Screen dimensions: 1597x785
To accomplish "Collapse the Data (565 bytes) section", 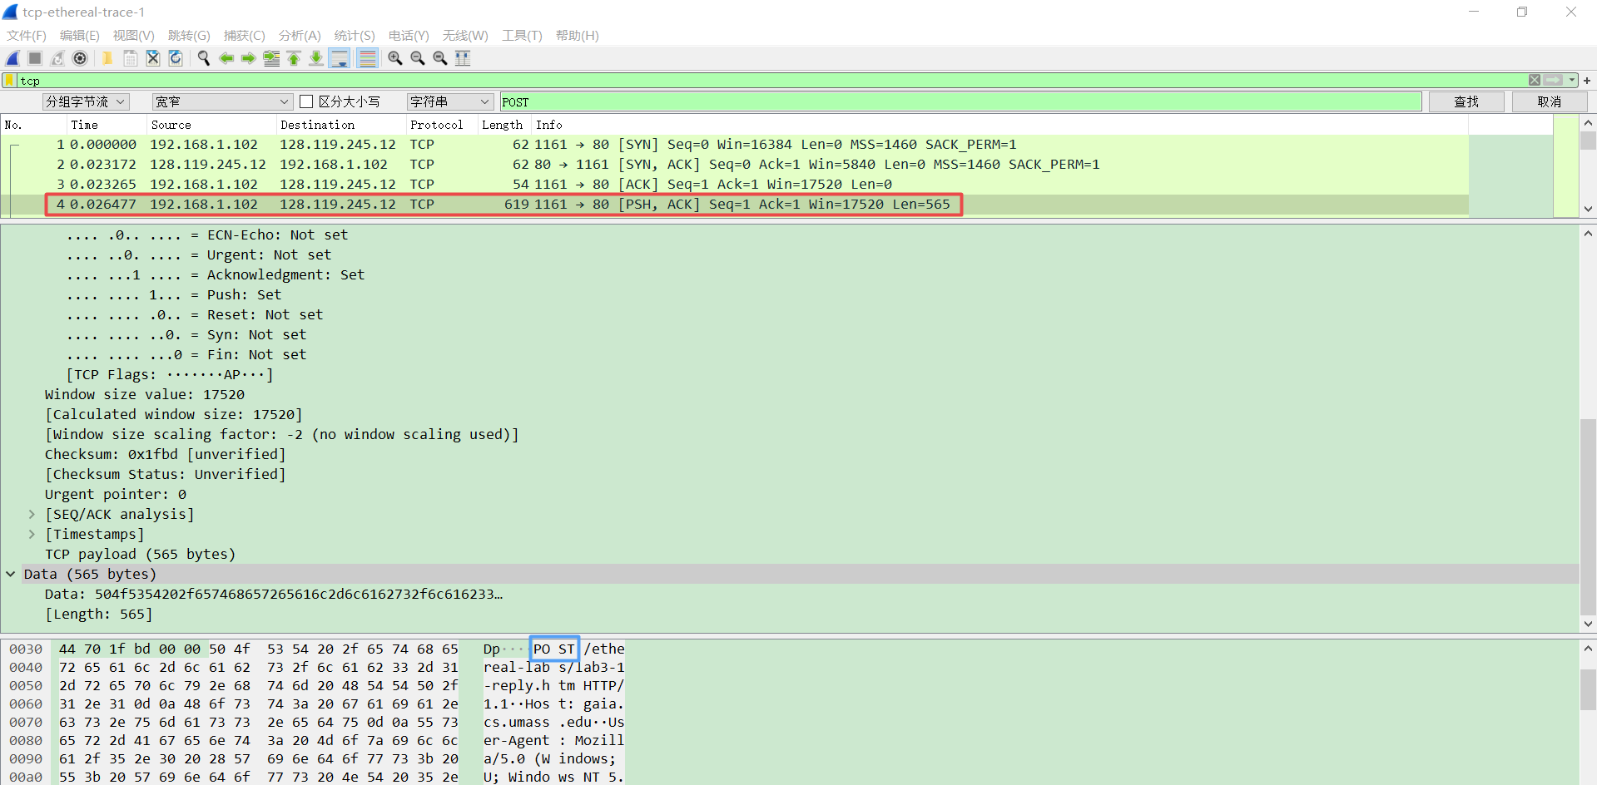I will tap(11, 575).
